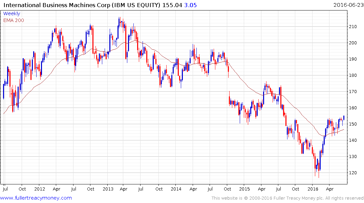Viewport: 364px width, 203px height.
Task: Click the 140 price axis label
Action: (x=352, y=140)
